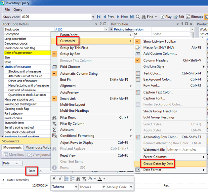Select Group Dates by Date
Image resolution: width=208 pixels, height=192 pixels.
(x=170, y=164)
